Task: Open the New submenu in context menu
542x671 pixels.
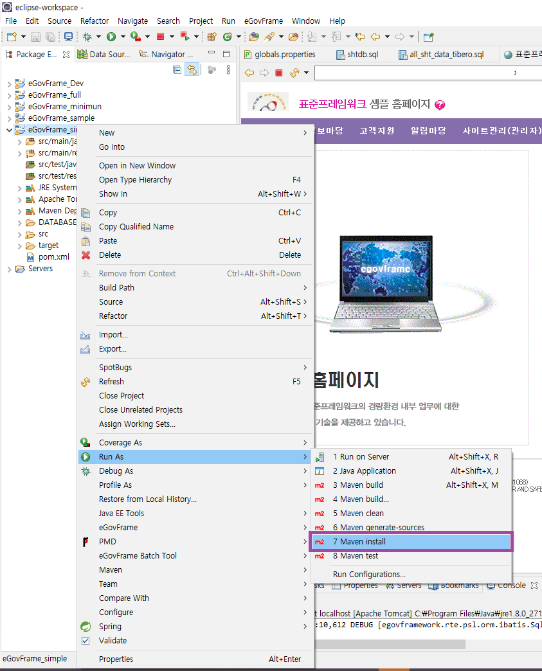Action: (x=196, y=132)
